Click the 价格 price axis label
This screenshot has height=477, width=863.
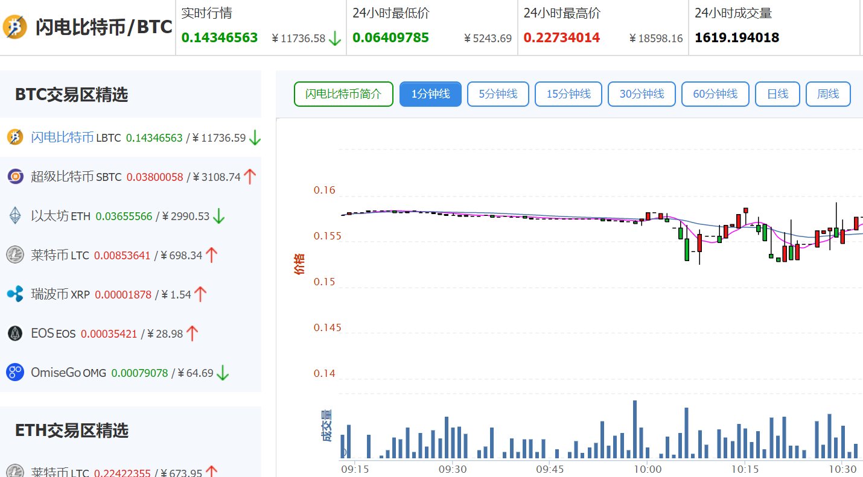tap(299, 264)
